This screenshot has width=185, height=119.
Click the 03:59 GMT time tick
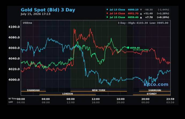click(x=170, y=102)
